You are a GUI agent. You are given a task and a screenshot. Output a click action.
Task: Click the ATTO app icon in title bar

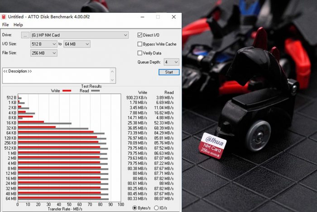5,17
